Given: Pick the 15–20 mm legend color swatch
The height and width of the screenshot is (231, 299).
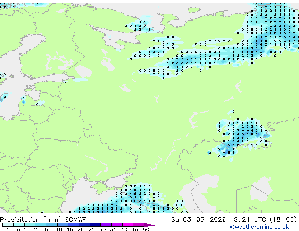Looking at the screenshot, I should pos(73,225).
